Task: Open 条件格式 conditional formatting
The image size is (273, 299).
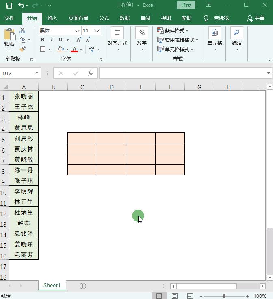Action: (173, 30)
